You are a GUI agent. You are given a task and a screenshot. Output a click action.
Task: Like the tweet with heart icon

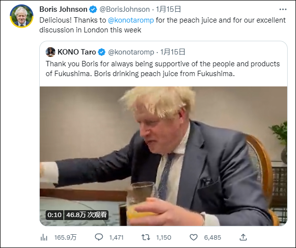click(x=194, y=237)
